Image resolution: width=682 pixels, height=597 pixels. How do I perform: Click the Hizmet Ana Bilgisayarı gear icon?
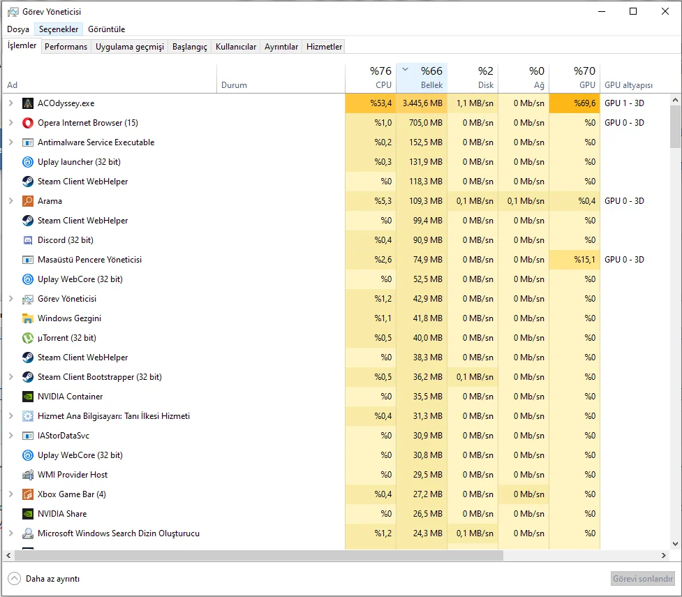click(x=28, y=416)
